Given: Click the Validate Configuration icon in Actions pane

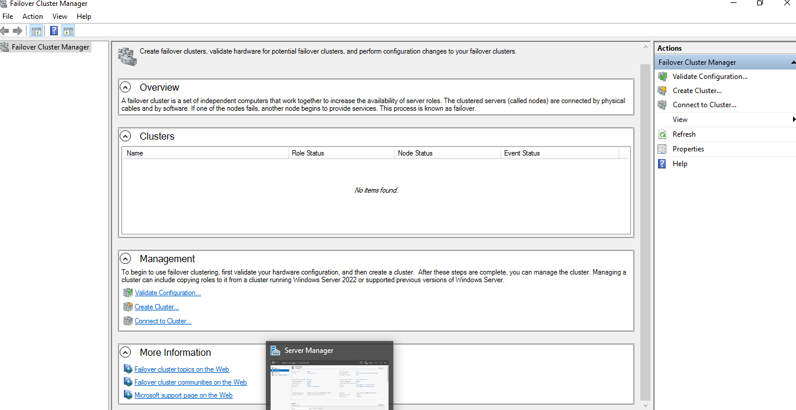Looking at the screenshot, I should point(662,77).
